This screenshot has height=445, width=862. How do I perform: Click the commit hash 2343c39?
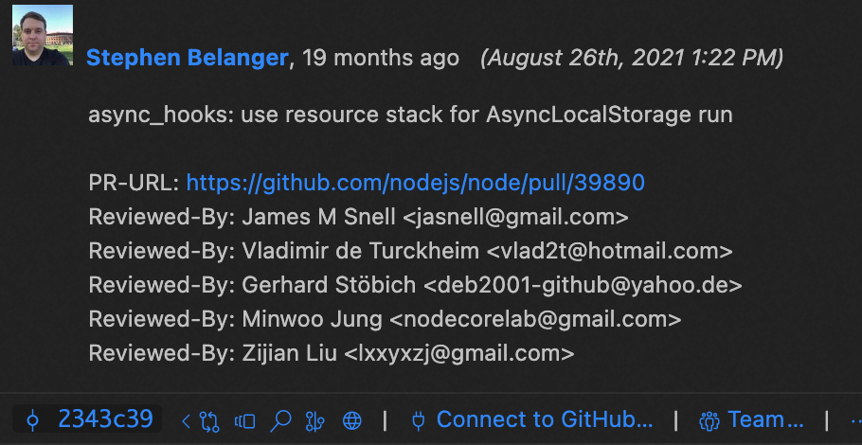click(x=105, y=419)
